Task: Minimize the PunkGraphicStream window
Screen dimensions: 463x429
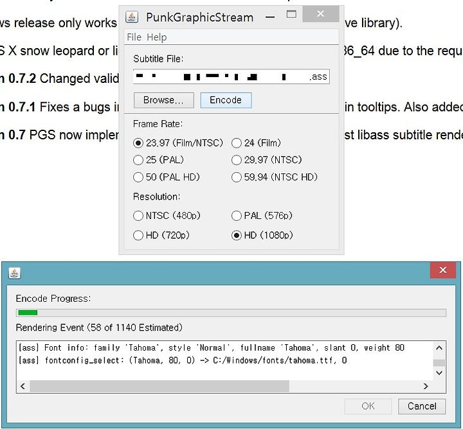Action: pos(270,17)
